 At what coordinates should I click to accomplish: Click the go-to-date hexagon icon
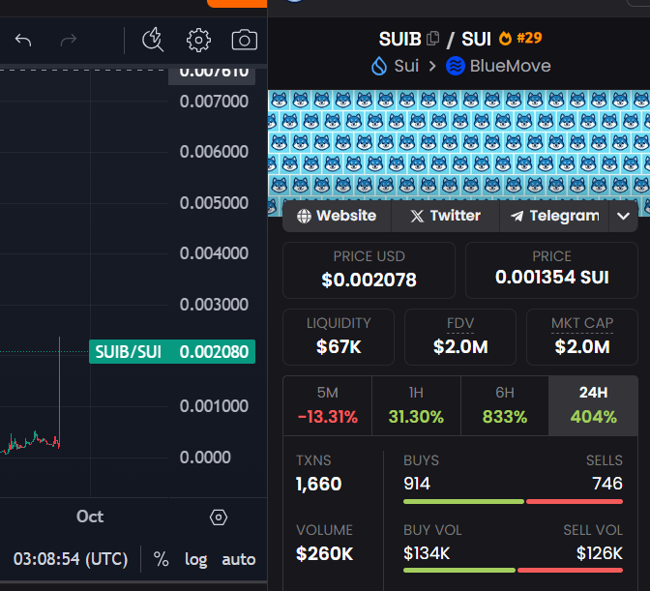point(219,517)
